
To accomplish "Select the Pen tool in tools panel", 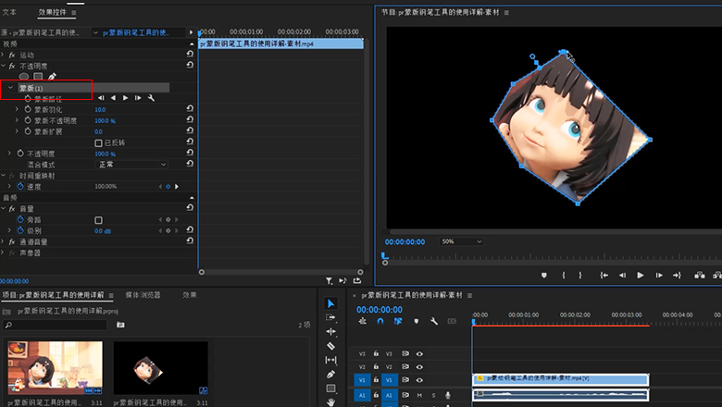I will pos(330,375).
